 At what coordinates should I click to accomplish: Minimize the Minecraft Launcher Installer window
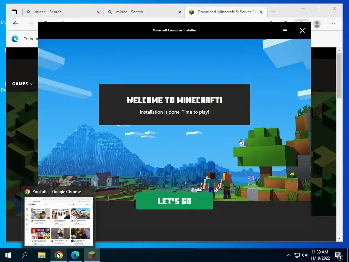(x=285, y=30)
